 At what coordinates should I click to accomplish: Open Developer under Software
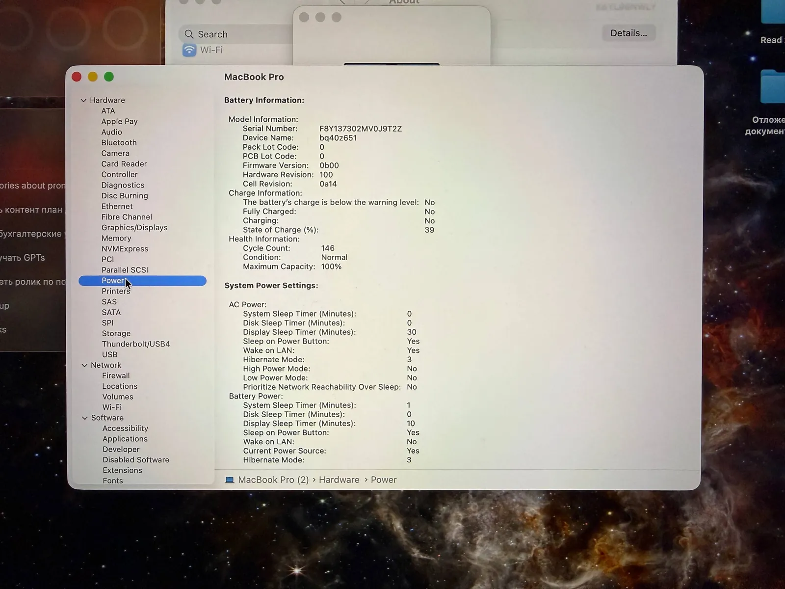(x=121, y=450)
